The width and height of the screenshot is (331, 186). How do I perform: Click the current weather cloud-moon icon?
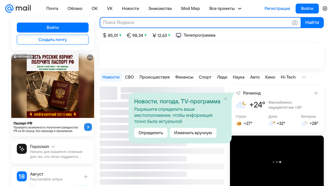coord(241,105)
